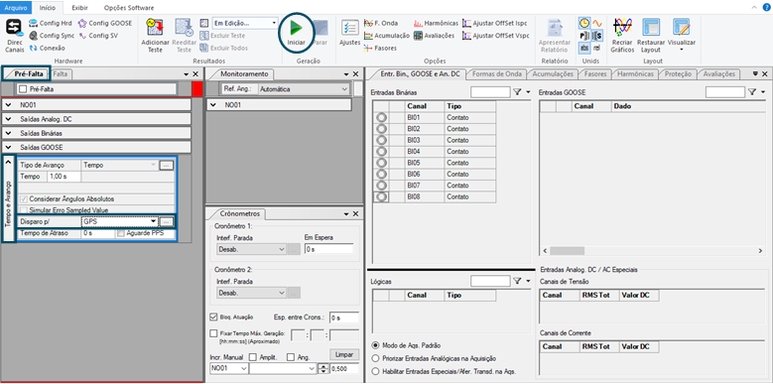The width and height of the screenshot is (773, 384).
Task: Open the Formas de Onda tab
Action: point(497,74)
